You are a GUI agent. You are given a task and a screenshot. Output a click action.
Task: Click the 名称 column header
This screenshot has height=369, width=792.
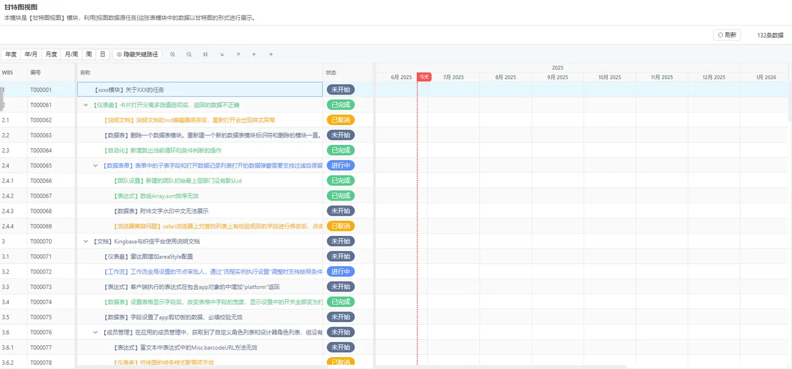coord(85,72)
